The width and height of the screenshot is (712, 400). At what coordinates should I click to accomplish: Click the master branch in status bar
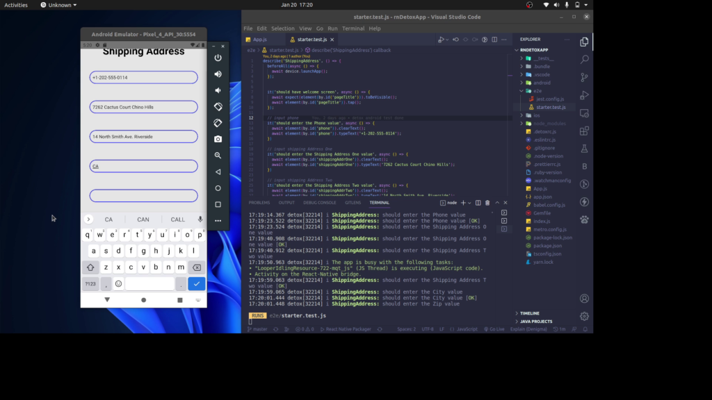(x=257, y=329)
